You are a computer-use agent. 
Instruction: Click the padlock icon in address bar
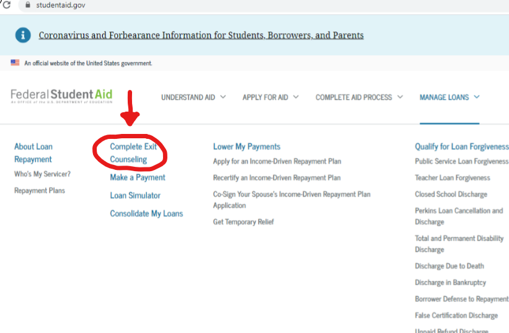27,5
